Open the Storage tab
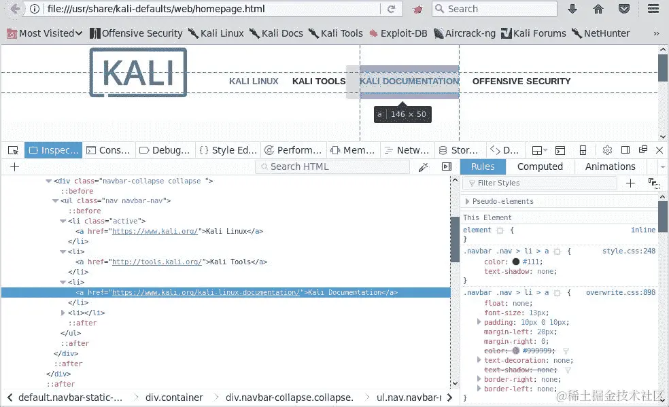The image size is (669, 407). point(459,150)
